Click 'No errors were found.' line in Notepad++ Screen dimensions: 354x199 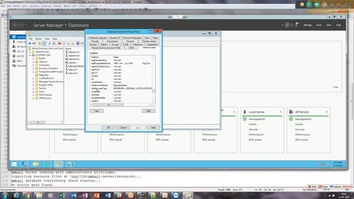[x=32, y=185]
